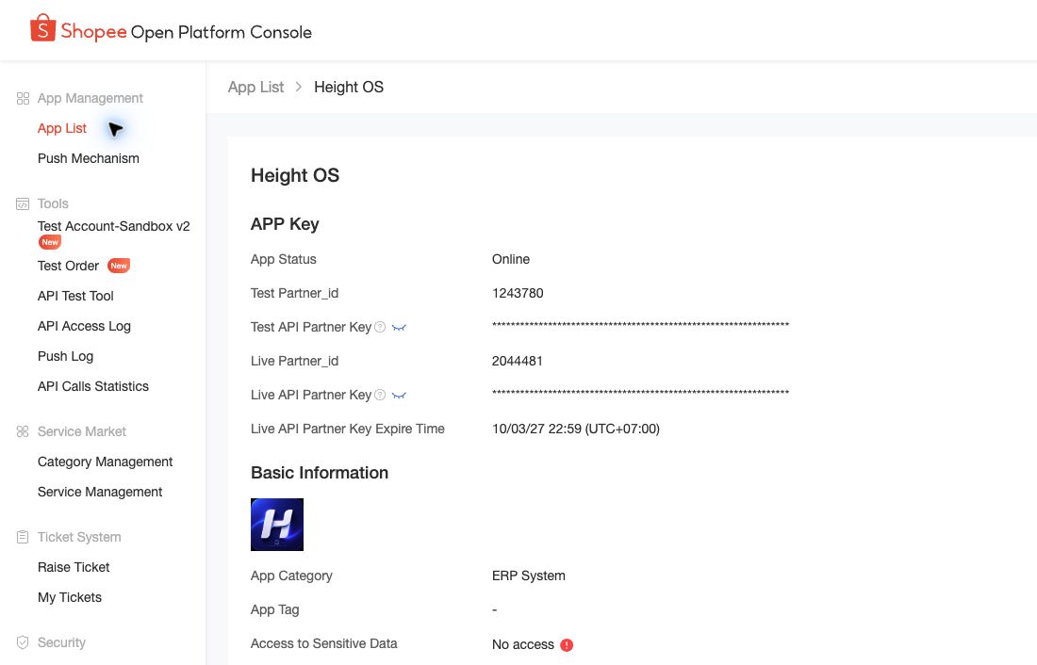Open My Tickets page
Image resolution: width=1037 pixels, height=665 pixels.
click(x=70, y=597)
